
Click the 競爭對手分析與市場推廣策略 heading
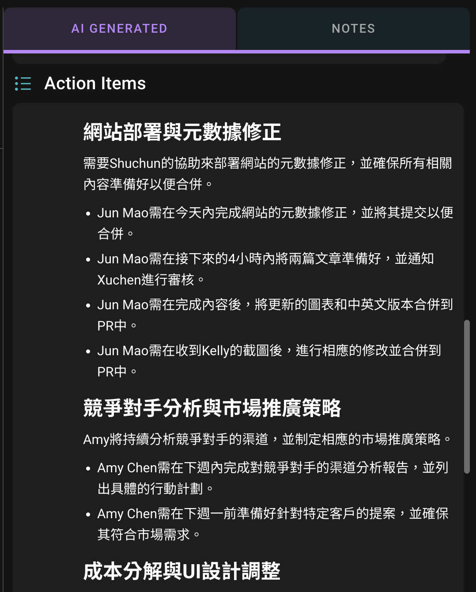(x=212, y=408)
